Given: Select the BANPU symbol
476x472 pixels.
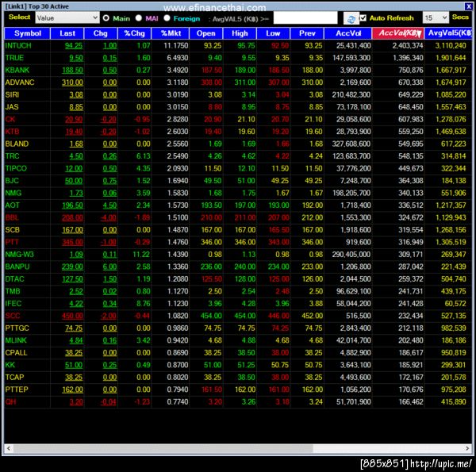Looking at the screenshot, I should pos(17,267).
